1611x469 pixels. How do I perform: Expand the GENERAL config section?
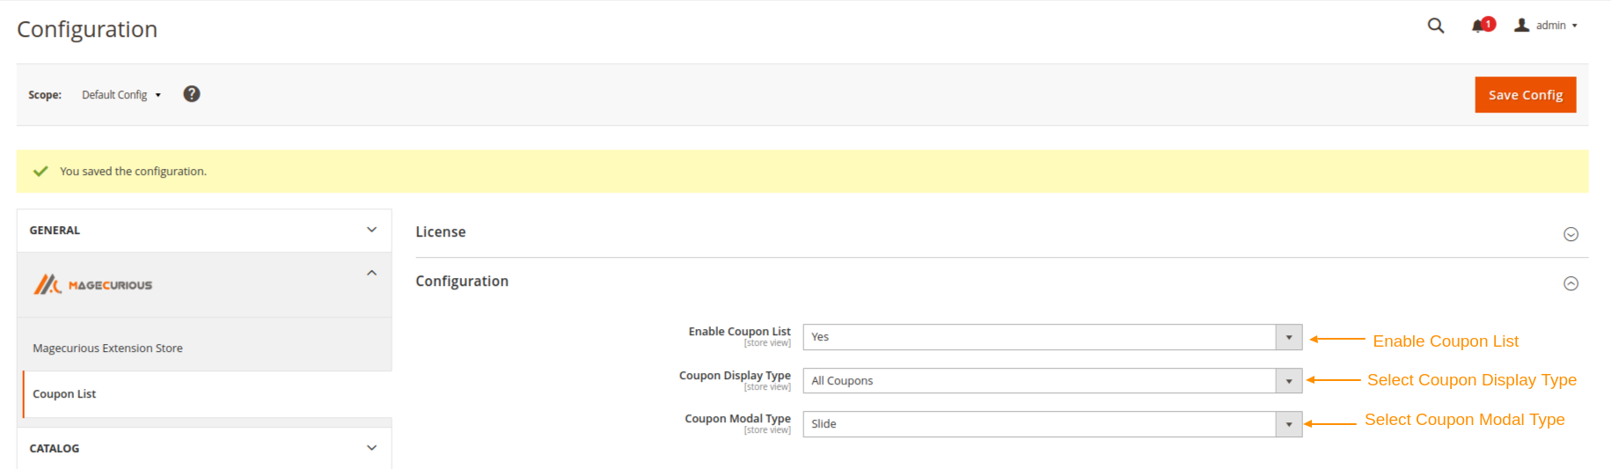click(204, 231)
